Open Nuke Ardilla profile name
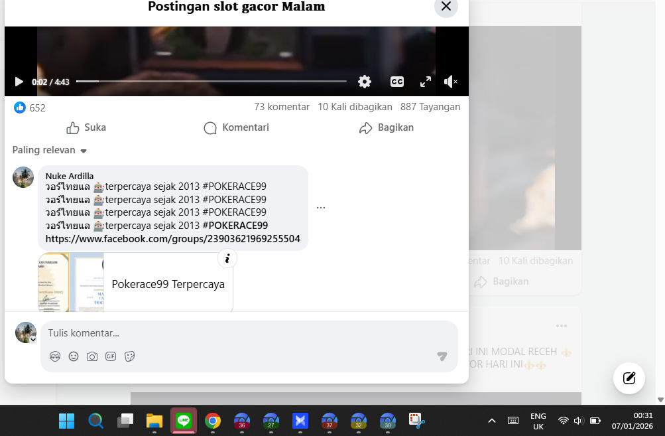Image resolution: width=665 pixels, height=436 pixels. pos(70,176)
